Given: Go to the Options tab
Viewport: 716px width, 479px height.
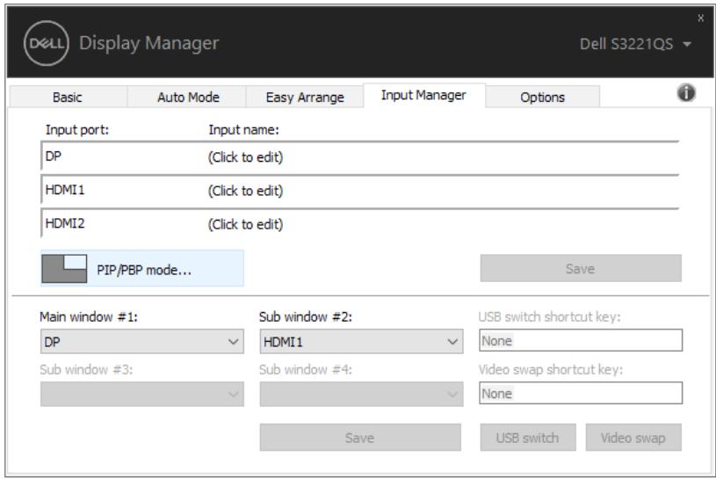Looking at the screenshot, I should (x=542, y=97).
